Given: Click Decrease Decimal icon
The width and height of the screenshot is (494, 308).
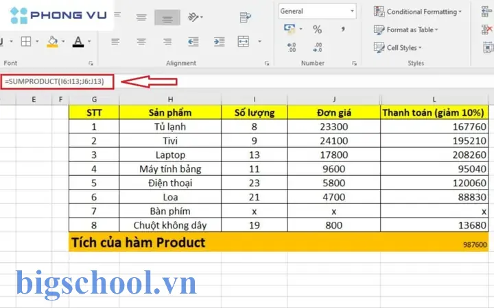Looking at the screenshot, I should coord(317,47).
